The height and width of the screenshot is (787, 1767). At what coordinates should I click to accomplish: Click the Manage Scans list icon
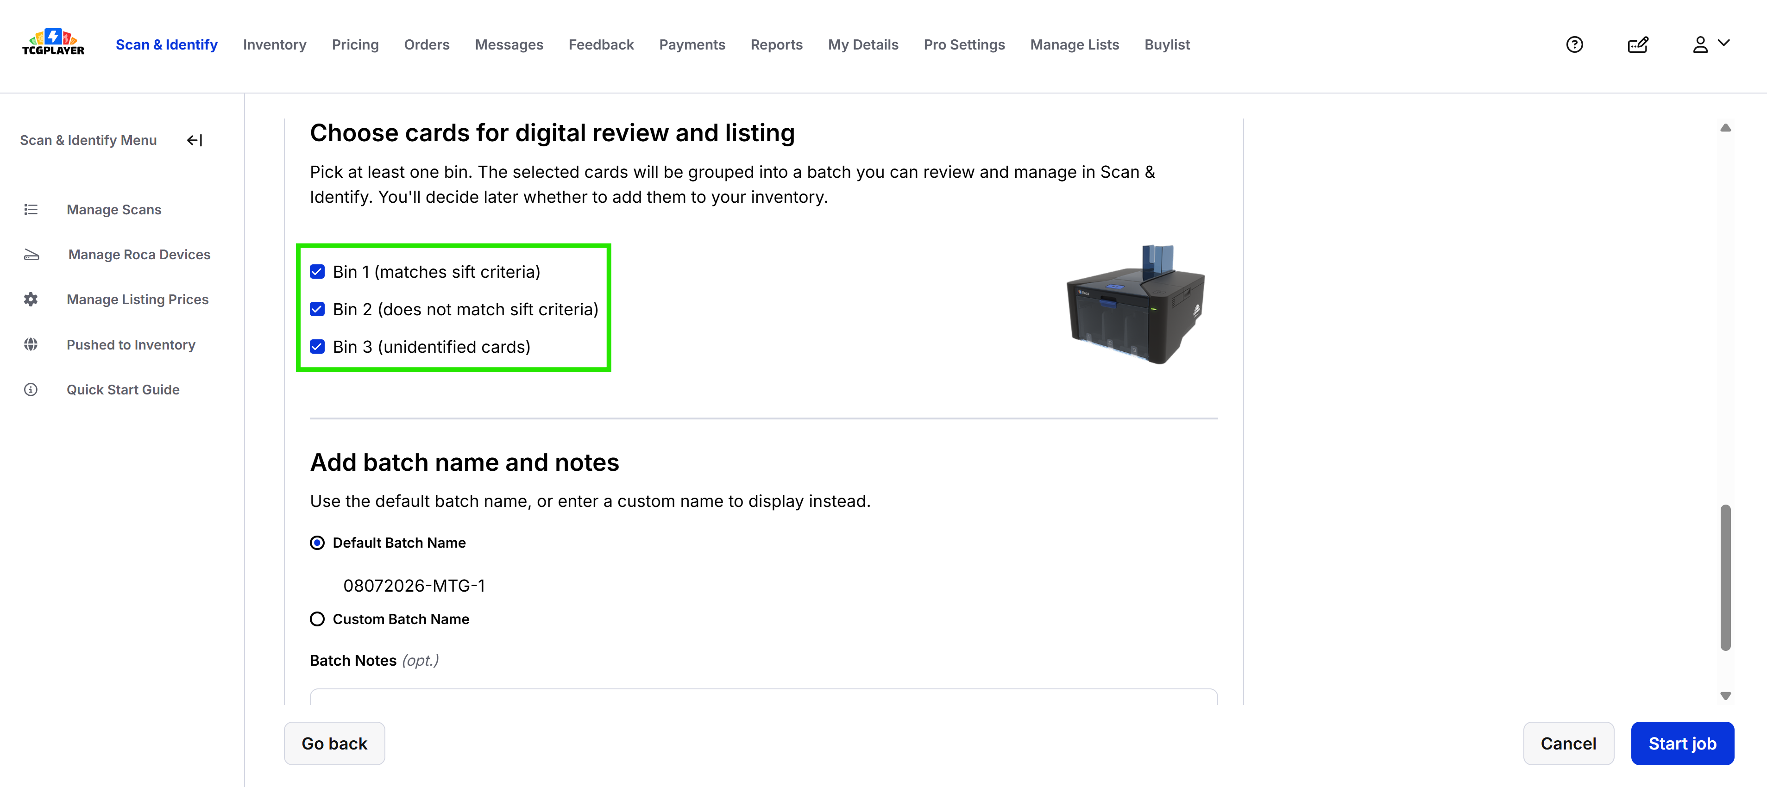31,209
